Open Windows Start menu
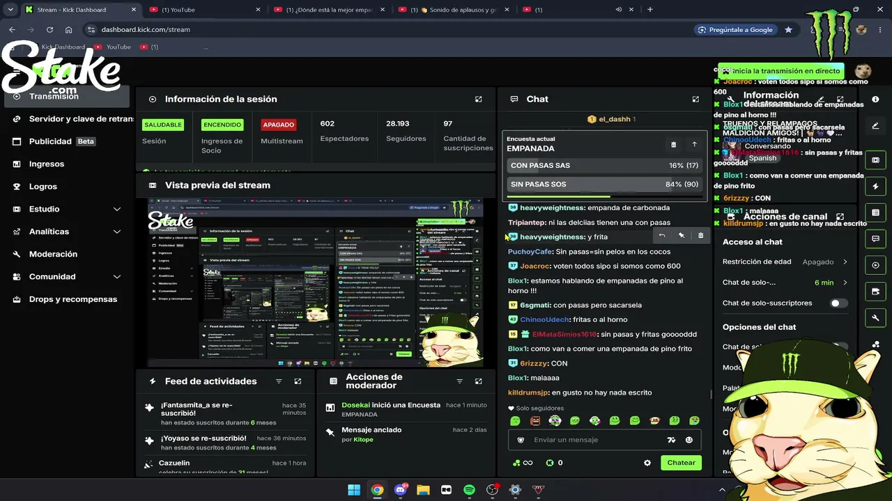This screenshot has width=892, height=501. click(354, 490)
